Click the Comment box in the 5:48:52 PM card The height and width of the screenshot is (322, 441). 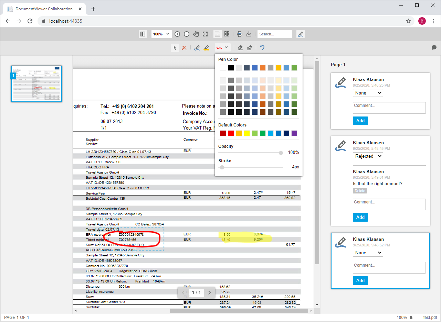389,268
